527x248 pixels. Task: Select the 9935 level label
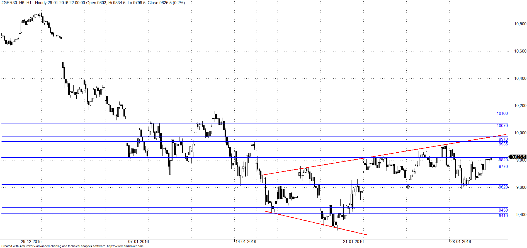503,144
